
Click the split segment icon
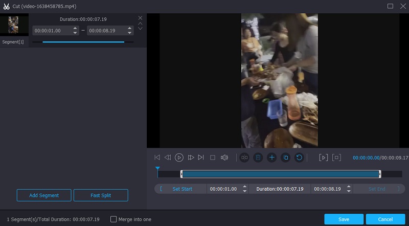[244, 157]
